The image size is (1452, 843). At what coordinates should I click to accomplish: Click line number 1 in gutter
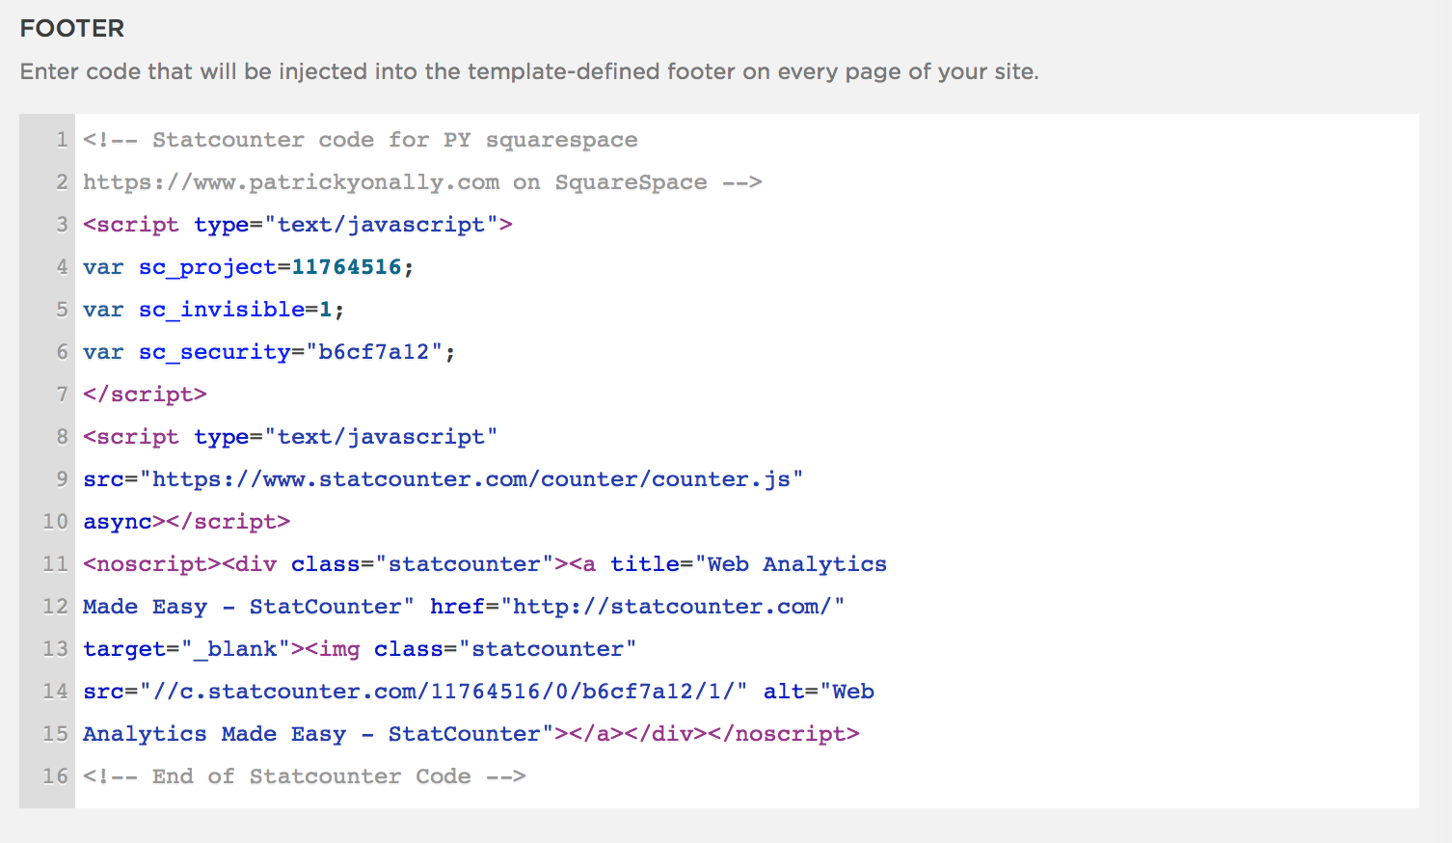[62, 140]
